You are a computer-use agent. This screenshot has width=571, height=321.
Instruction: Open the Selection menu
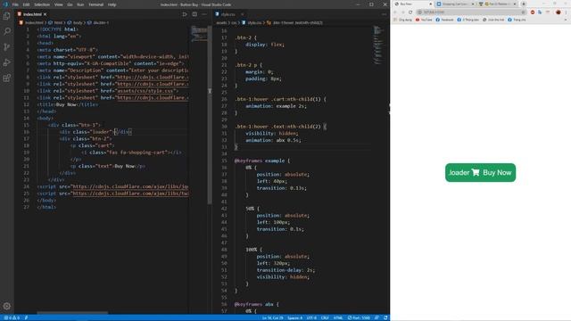(42, 4)
